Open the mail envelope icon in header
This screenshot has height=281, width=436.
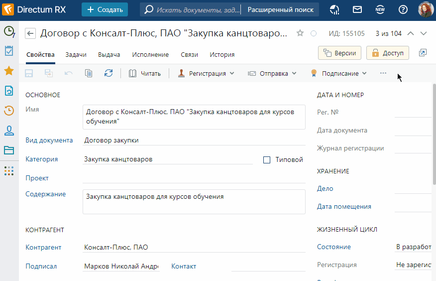point(357,10)
